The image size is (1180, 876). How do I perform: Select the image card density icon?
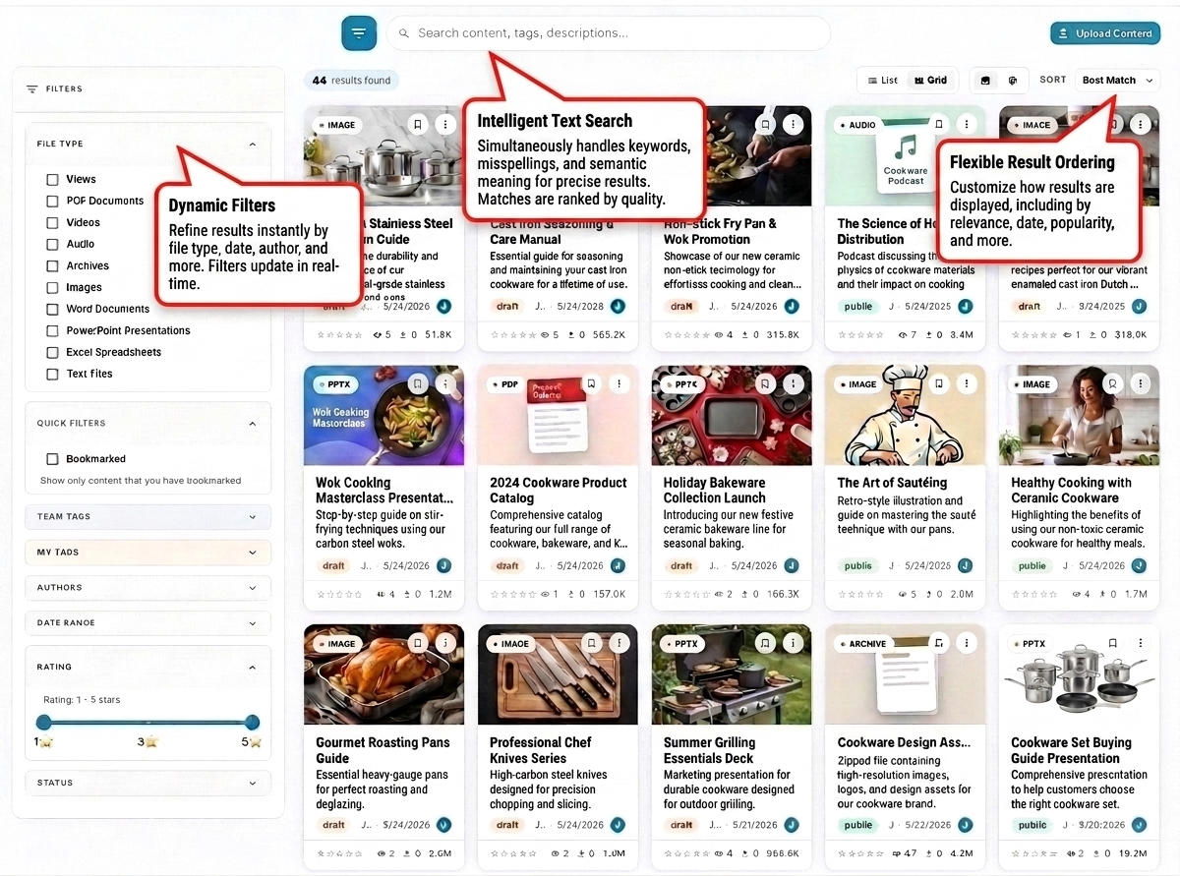click(985, 81)
